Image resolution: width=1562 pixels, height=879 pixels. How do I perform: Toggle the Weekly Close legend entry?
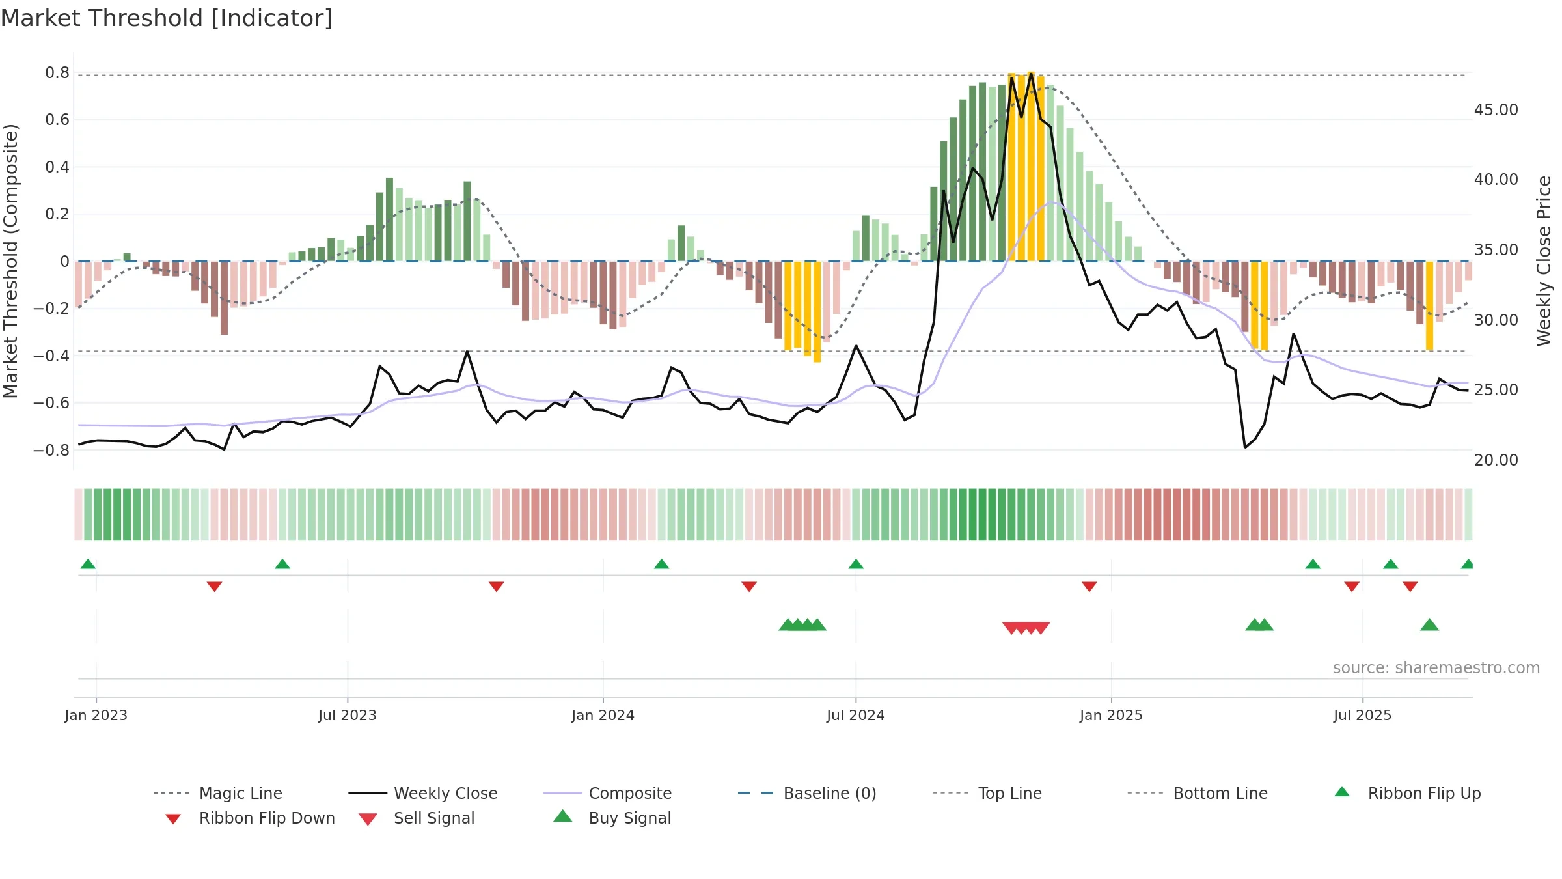(x=422, y=793)
